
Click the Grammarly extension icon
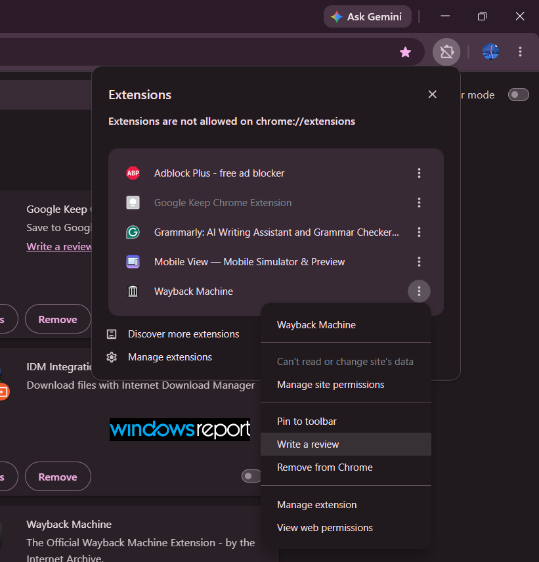(133, 232)
